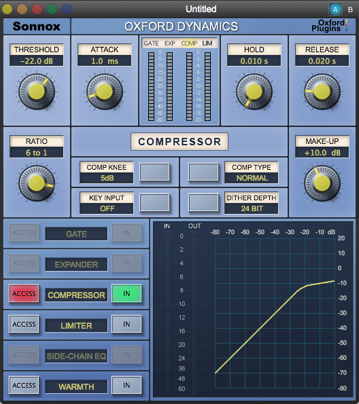Click the OXFORD DYNAMICS title banner
The image size is (359, 404).
click(x=181, y=26)
